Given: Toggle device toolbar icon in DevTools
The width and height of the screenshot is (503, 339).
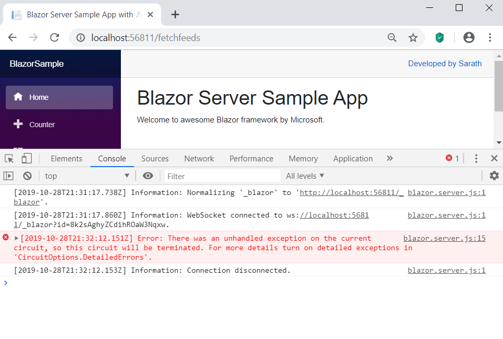Looking at the screenshot, I should [x=27, y=158].
